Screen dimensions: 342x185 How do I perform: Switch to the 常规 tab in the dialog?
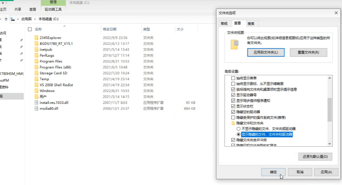click(224, 24)
